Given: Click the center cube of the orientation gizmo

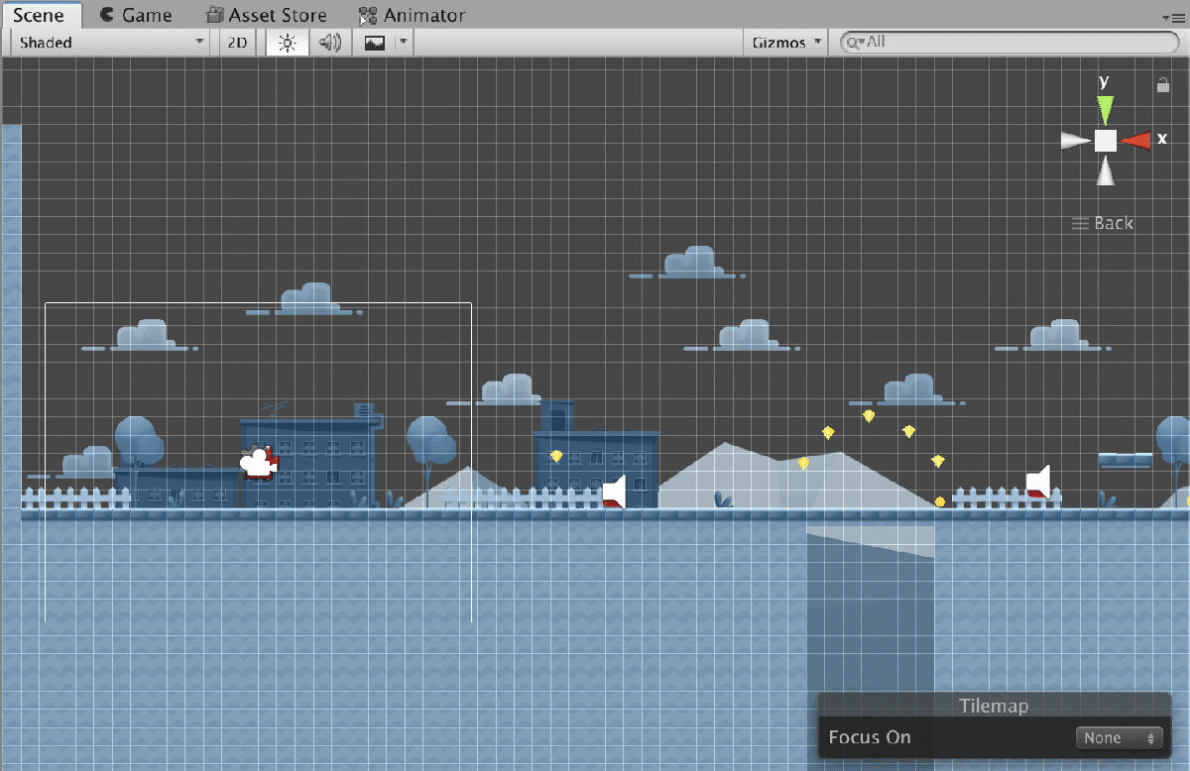Looking at the screenshot, I should 1105,140.
